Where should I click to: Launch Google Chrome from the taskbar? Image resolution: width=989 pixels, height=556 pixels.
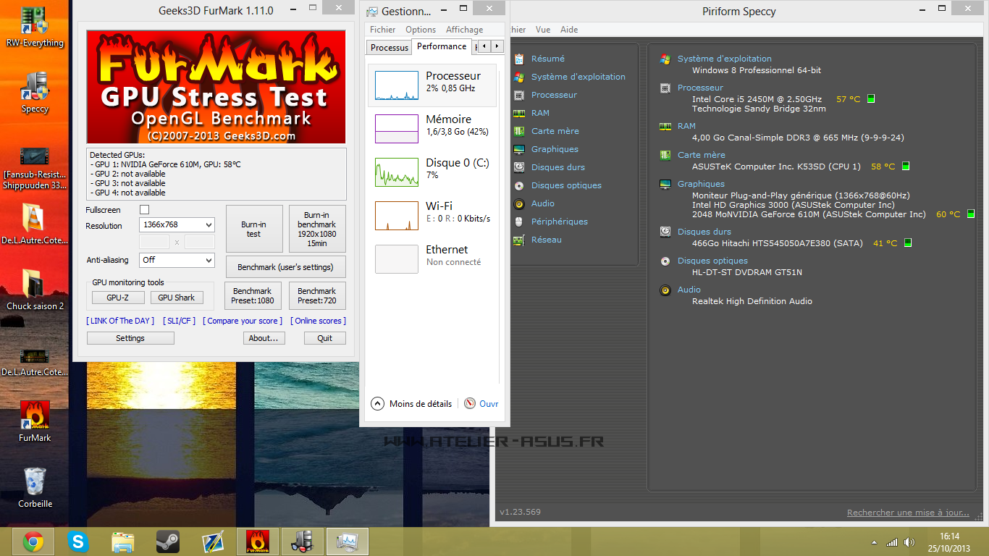click(33, 542)
